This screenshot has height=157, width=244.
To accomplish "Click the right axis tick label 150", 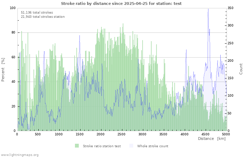I will (230, 78).
